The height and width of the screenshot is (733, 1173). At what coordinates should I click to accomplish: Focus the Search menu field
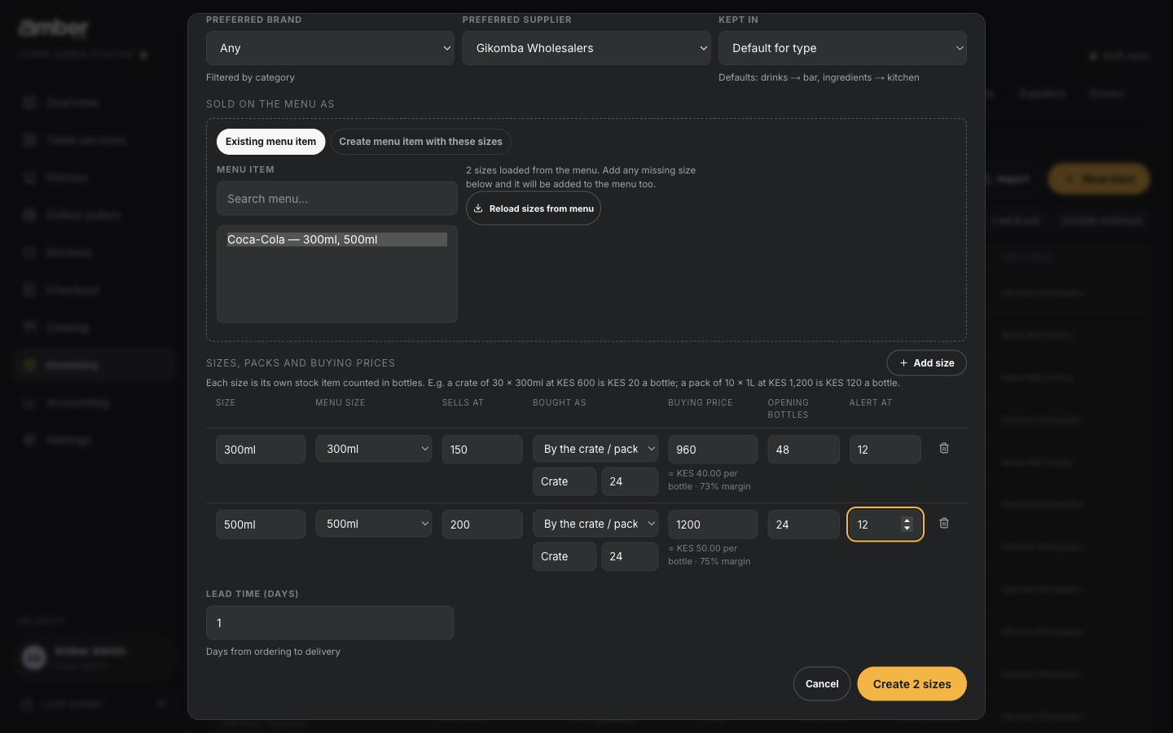tap(337, 199)
